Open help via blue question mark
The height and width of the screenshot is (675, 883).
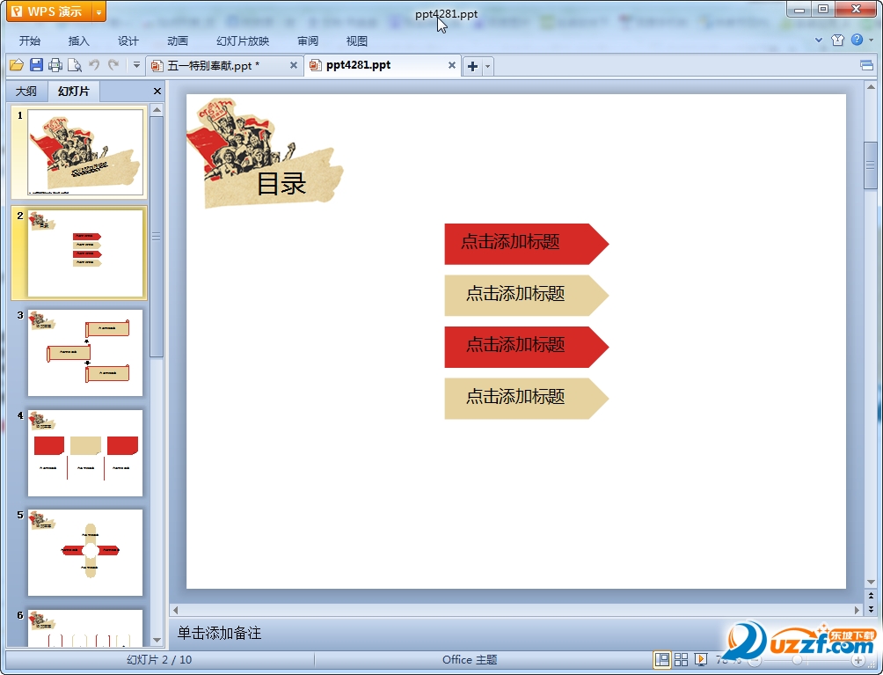[857, 40]
